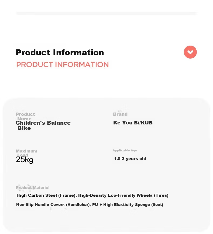Click the Product Name label
The image size is (213, 234).
click(25, 116)
